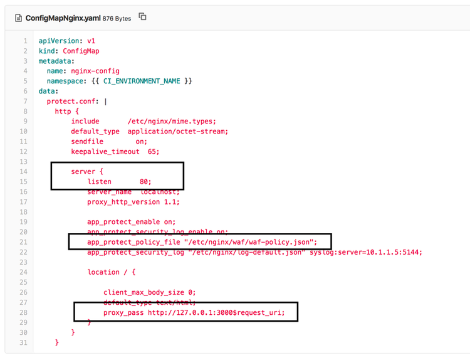Image resolution: width=470 pixels, height=358 pixels.
Task: Click the app_protect_policy_file waf-policy.json line
Action: [x=202, y=242]
